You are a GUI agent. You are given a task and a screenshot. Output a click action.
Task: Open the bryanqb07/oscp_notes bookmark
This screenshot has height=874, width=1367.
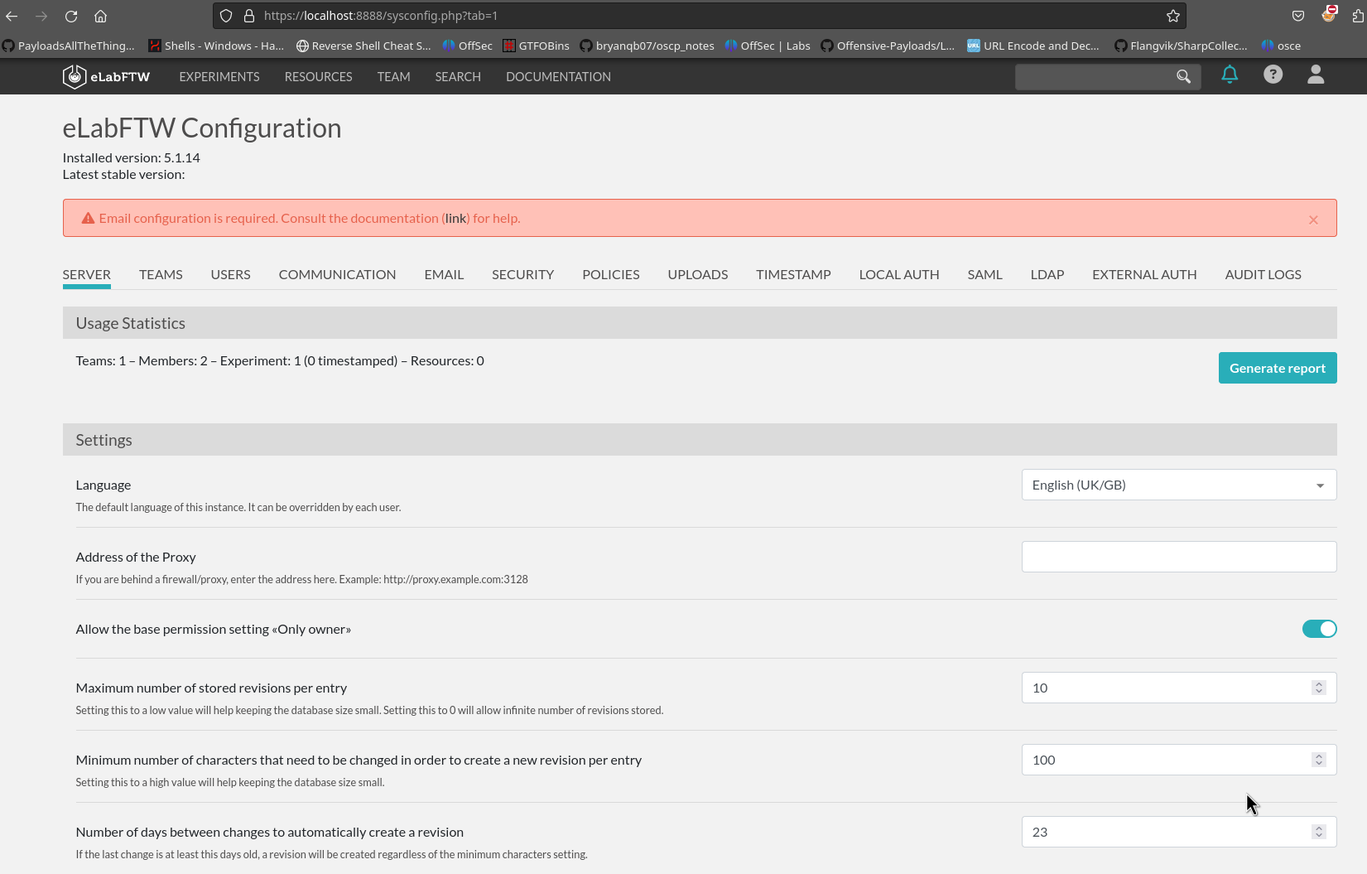click(x=647, y=46)
